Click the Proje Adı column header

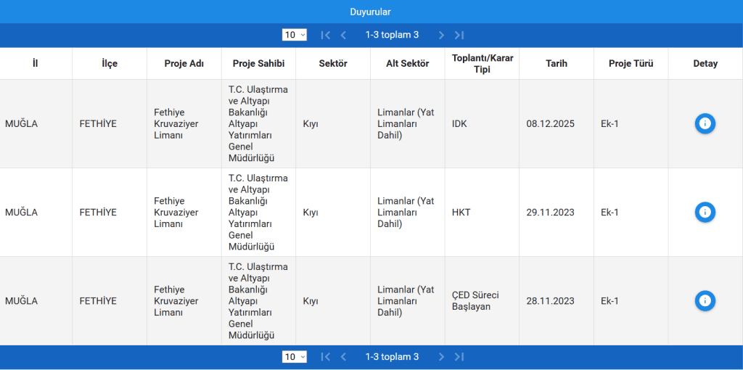point(184,64)
